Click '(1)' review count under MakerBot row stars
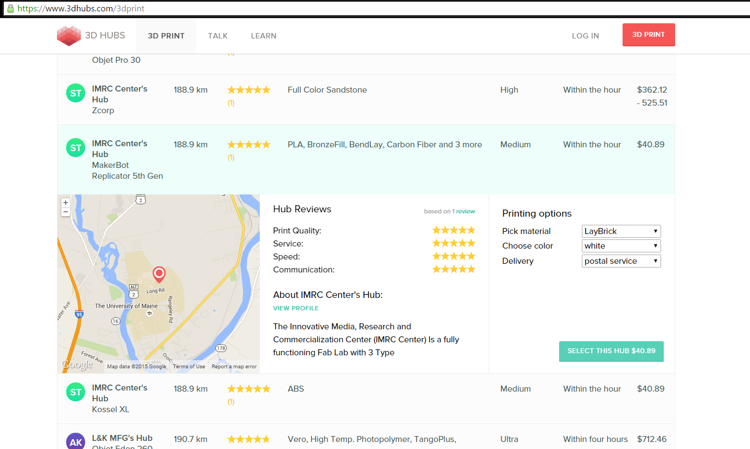This screenshot has height=449, width=750. [231, 158]
